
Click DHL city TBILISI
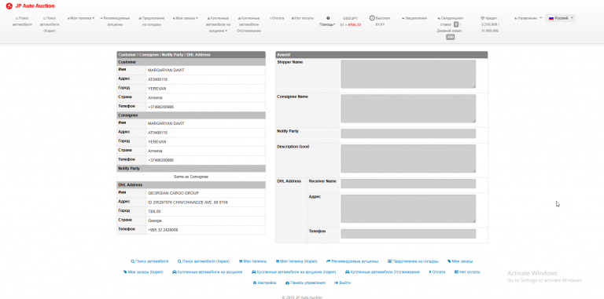(154, 211)
